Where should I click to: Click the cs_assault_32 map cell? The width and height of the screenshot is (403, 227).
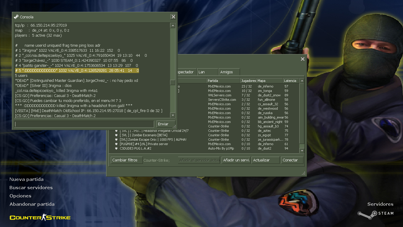[268, 104]
